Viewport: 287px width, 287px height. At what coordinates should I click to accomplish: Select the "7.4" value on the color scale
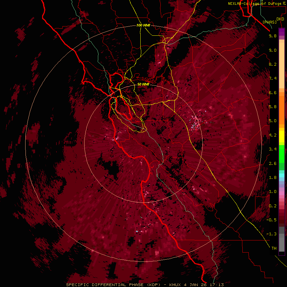(x=273, y=78)
